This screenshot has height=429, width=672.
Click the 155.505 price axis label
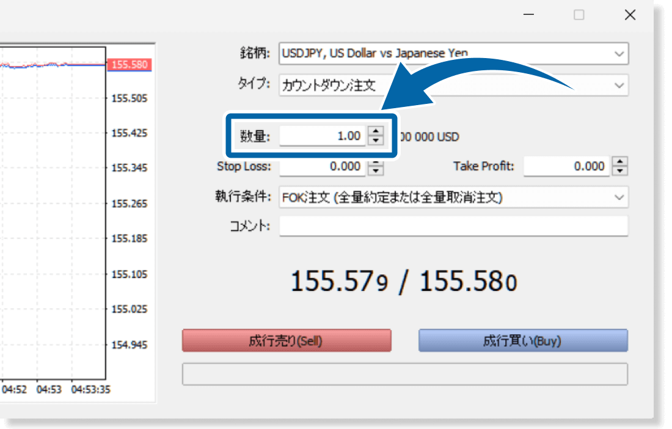[x=130, y=98]
